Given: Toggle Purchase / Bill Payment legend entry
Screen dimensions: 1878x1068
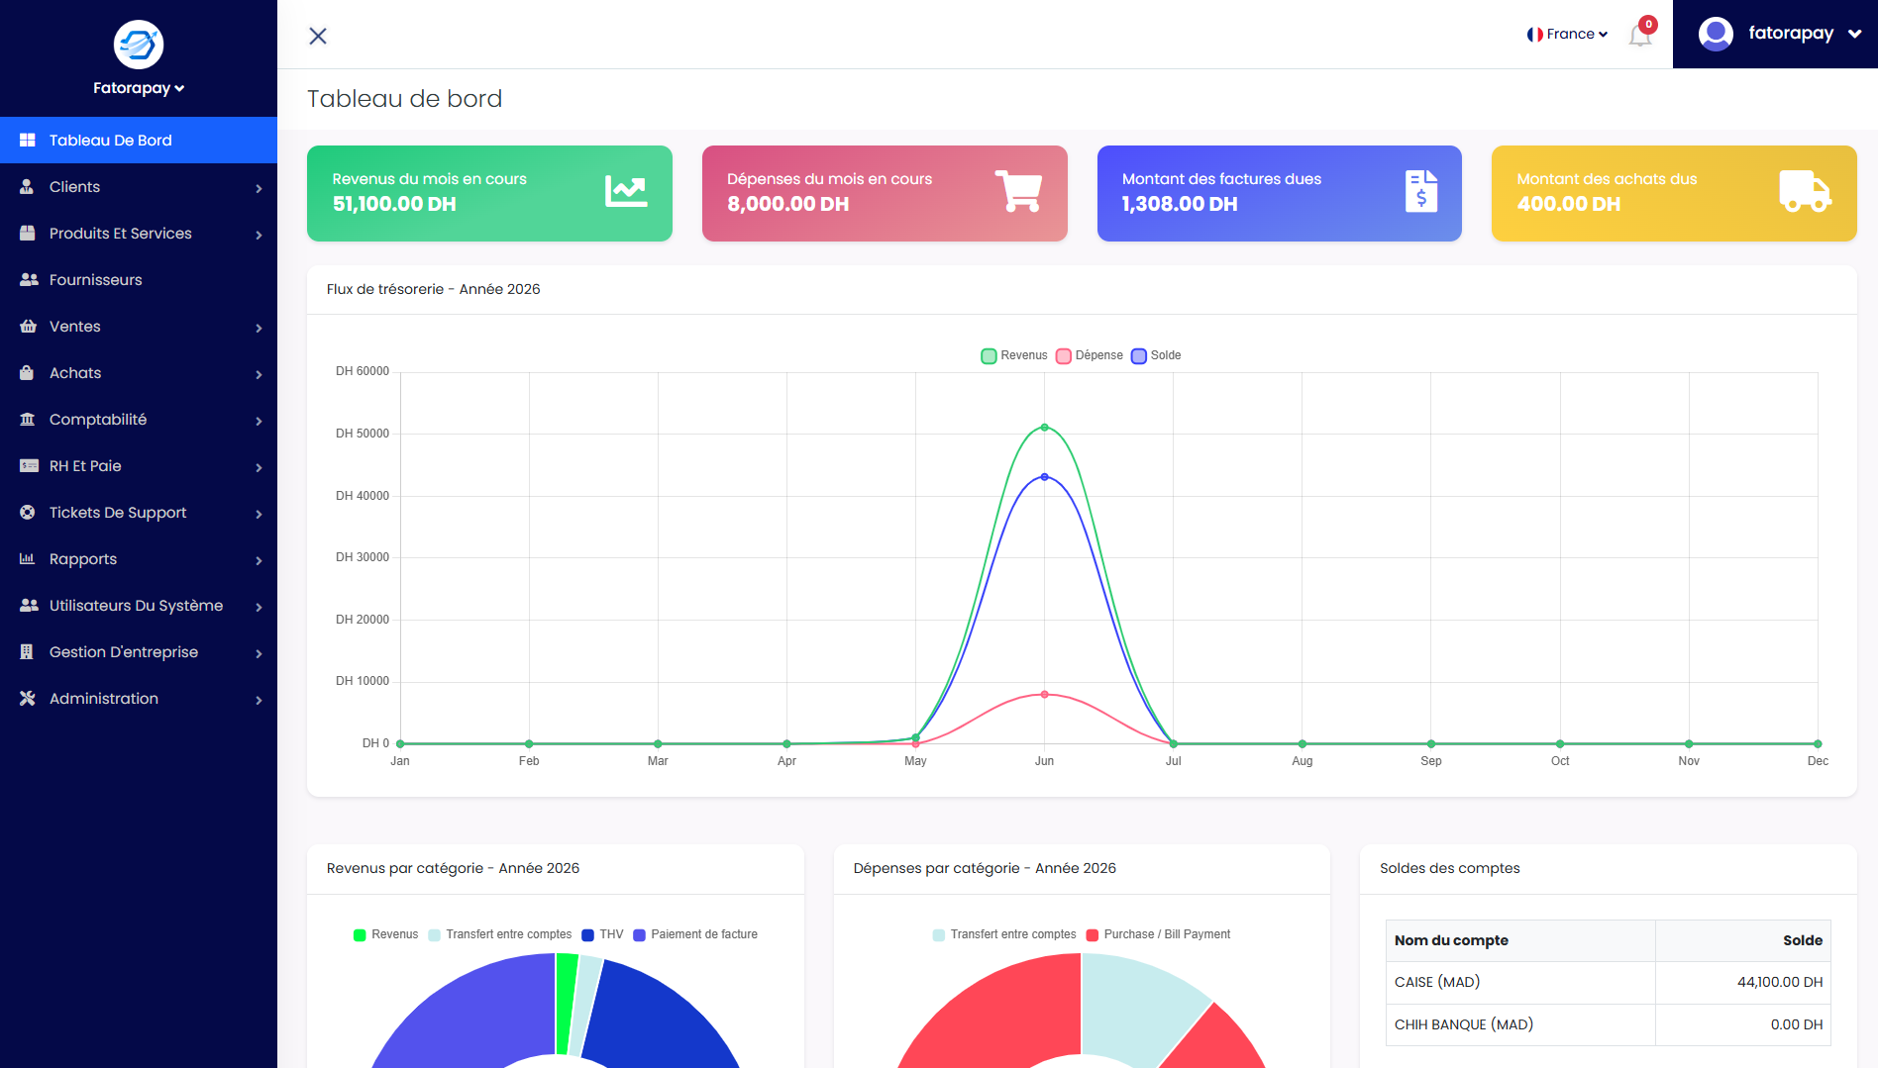Looking at the screenshot, I should pyautogui.click(x=1158, y=934).
